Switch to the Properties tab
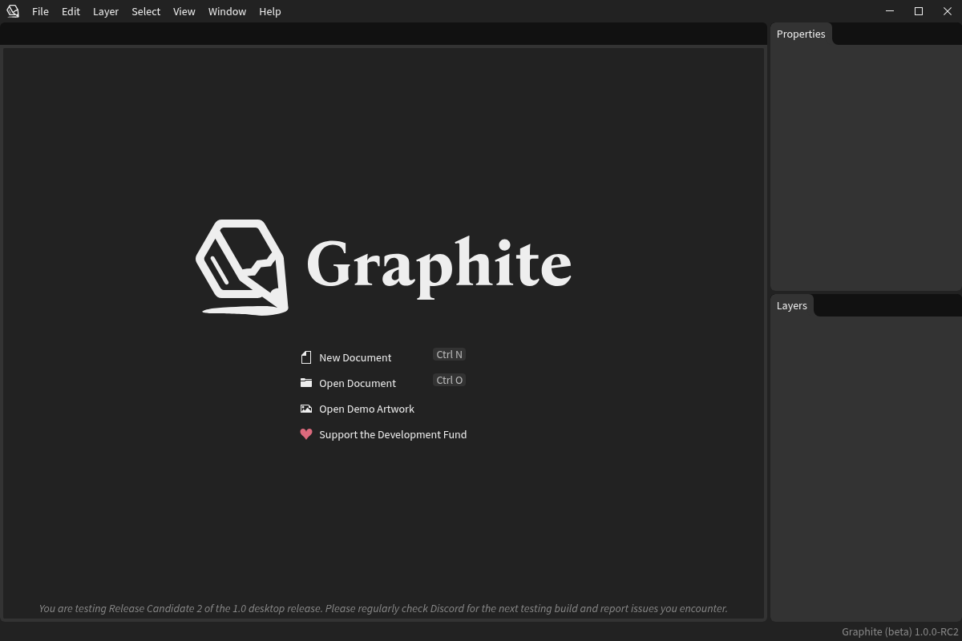Screen dimensions: 962x641 [800, 34]
